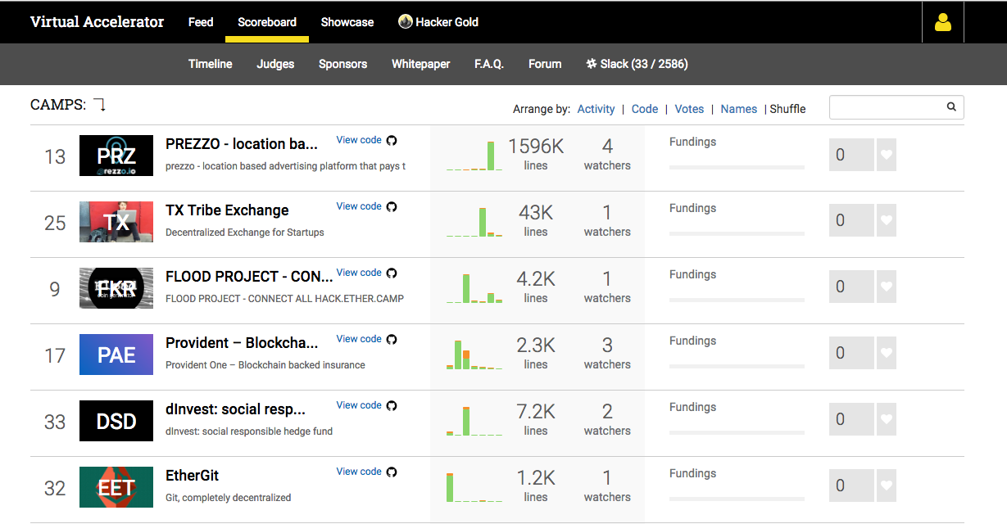Click the GitHub icon for TX Tribe Exchange
This screenshot has height=524, width=1007.
coord(392,206)
